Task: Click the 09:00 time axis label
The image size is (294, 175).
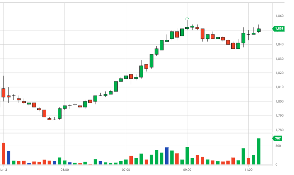Action: point(187,170)
